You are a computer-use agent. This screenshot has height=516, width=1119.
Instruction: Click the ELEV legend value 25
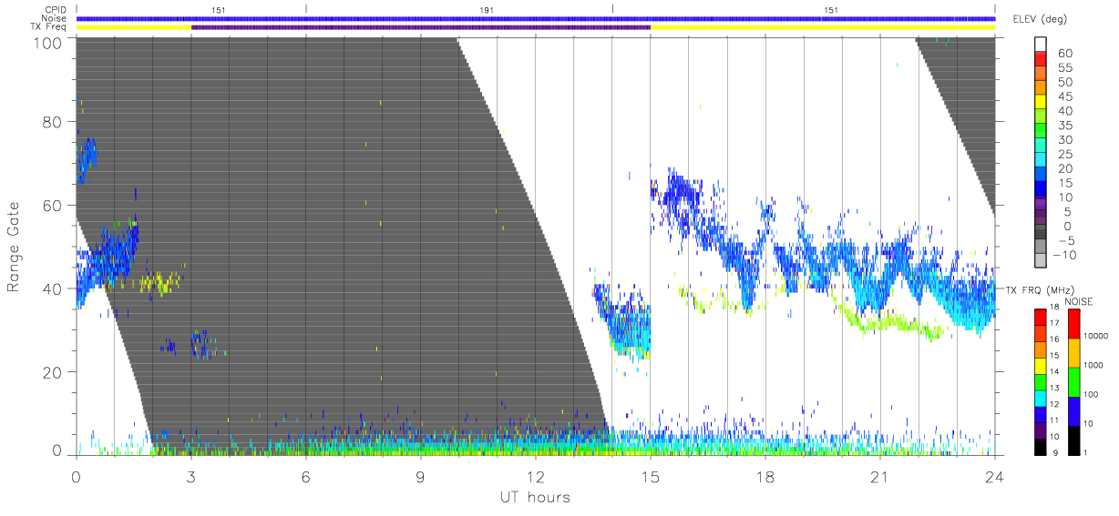tap(1063, 154)
